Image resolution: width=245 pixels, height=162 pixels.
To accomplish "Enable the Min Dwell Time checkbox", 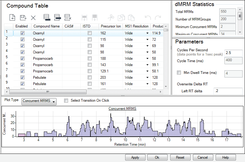I will 179,73.
